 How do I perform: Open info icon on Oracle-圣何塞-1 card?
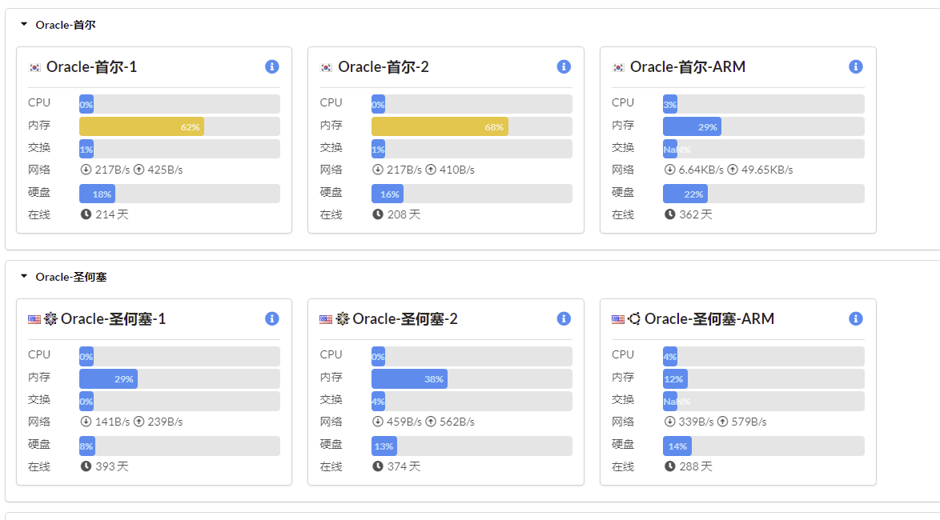pos(271,318)
